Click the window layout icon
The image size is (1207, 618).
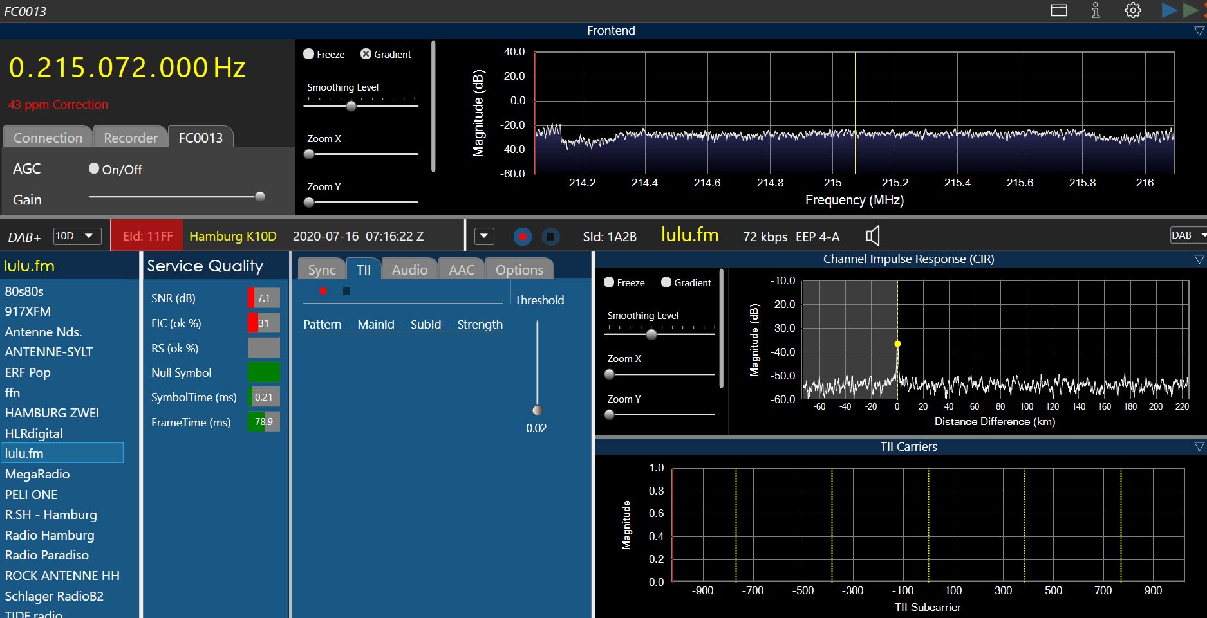click(1059, 10)
